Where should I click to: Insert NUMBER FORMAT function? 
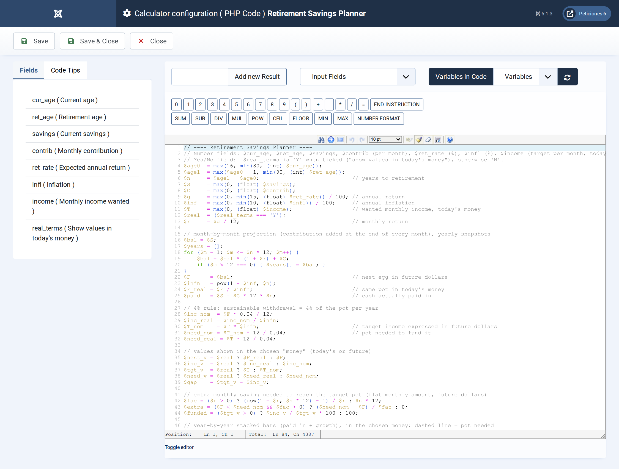[378, 118]
